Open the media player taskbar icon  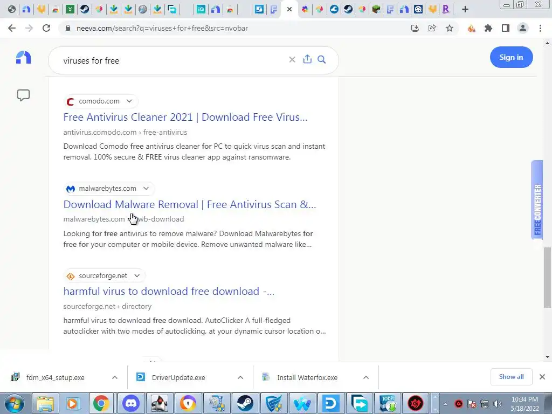[73, 403]
